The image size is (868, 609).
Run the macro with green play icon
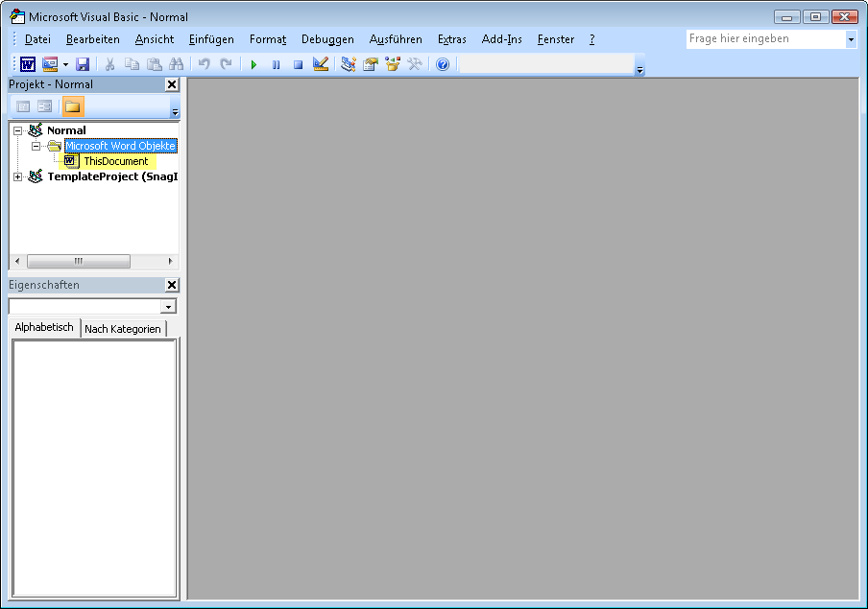pyautogui.click(x=253, y=64)
